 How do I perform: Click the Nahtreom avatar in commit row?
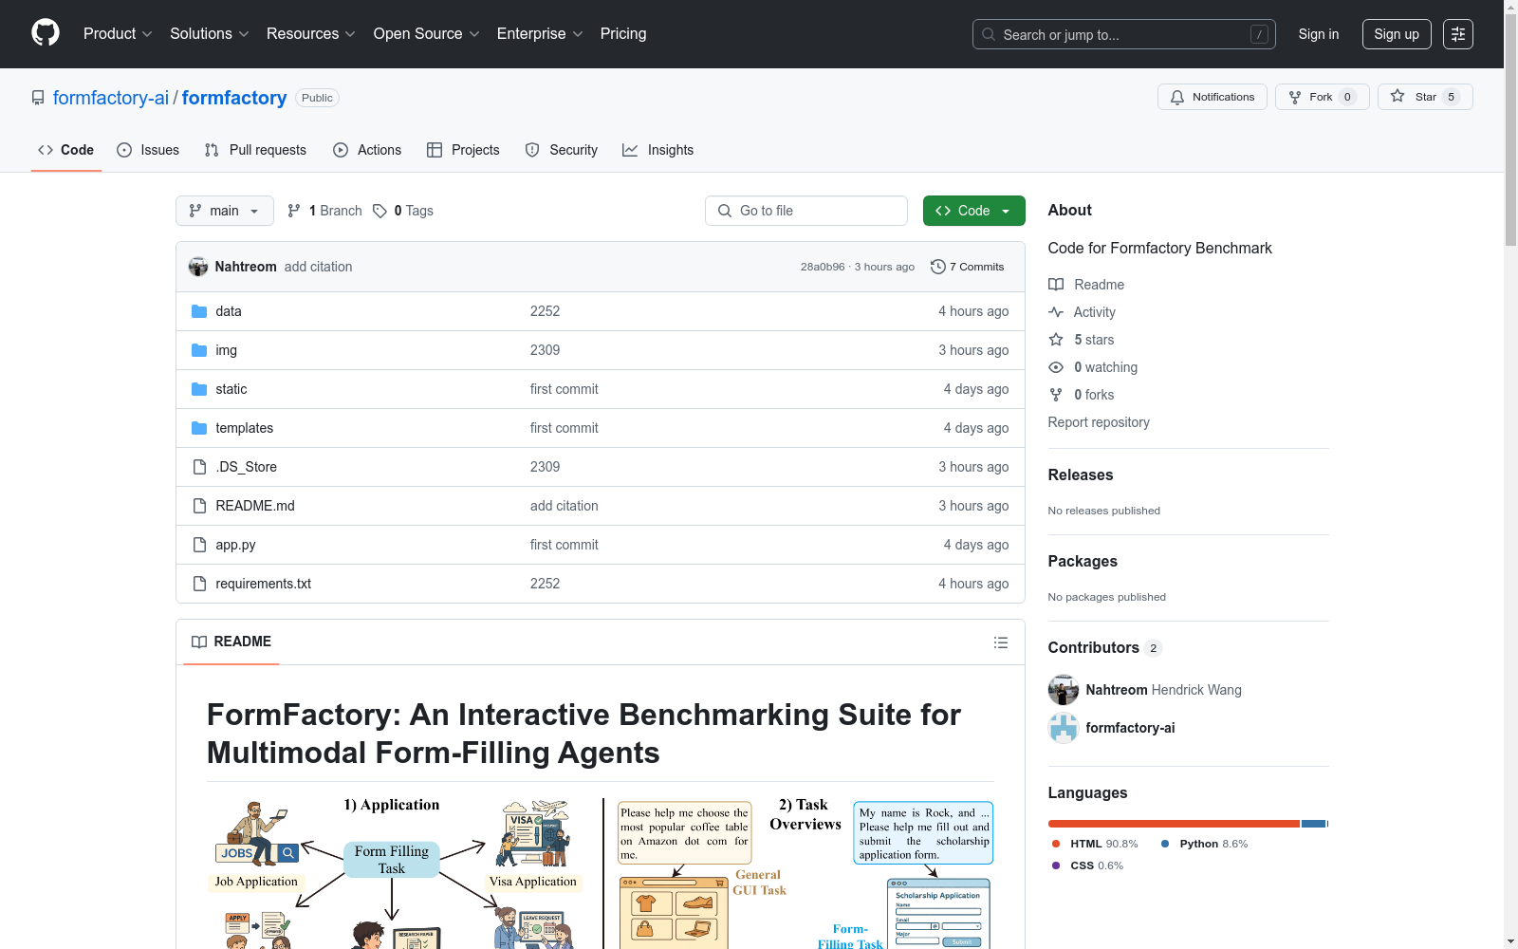point(198,267)
